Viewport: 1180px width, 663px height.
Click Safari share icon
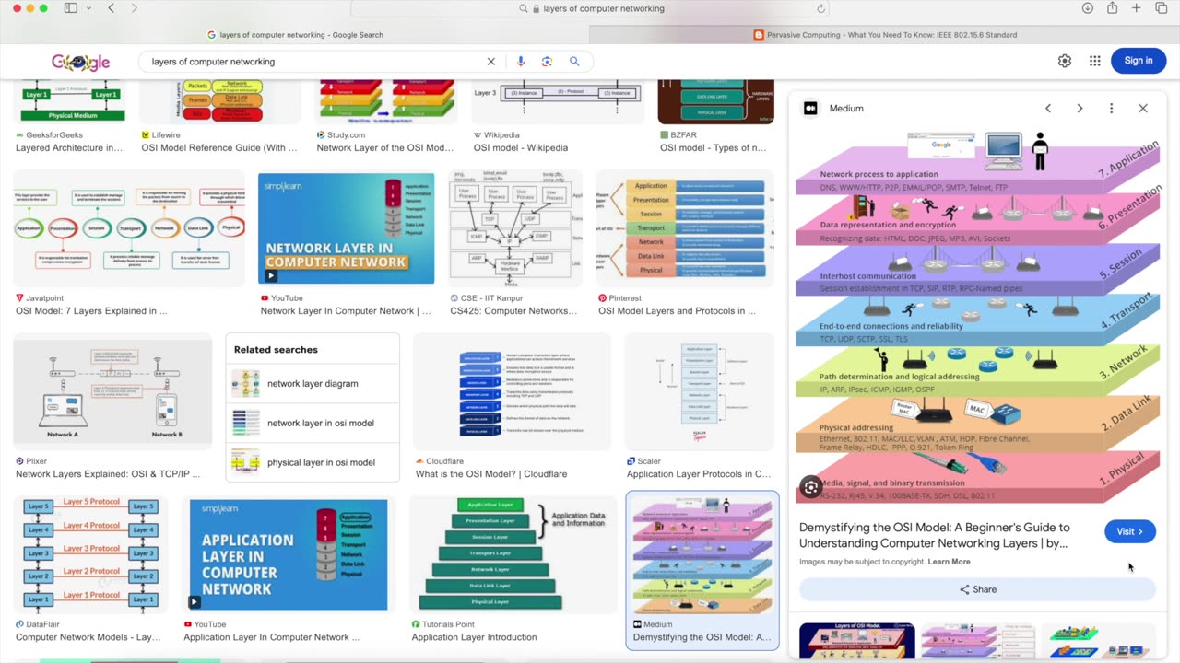coord(1112,8)
